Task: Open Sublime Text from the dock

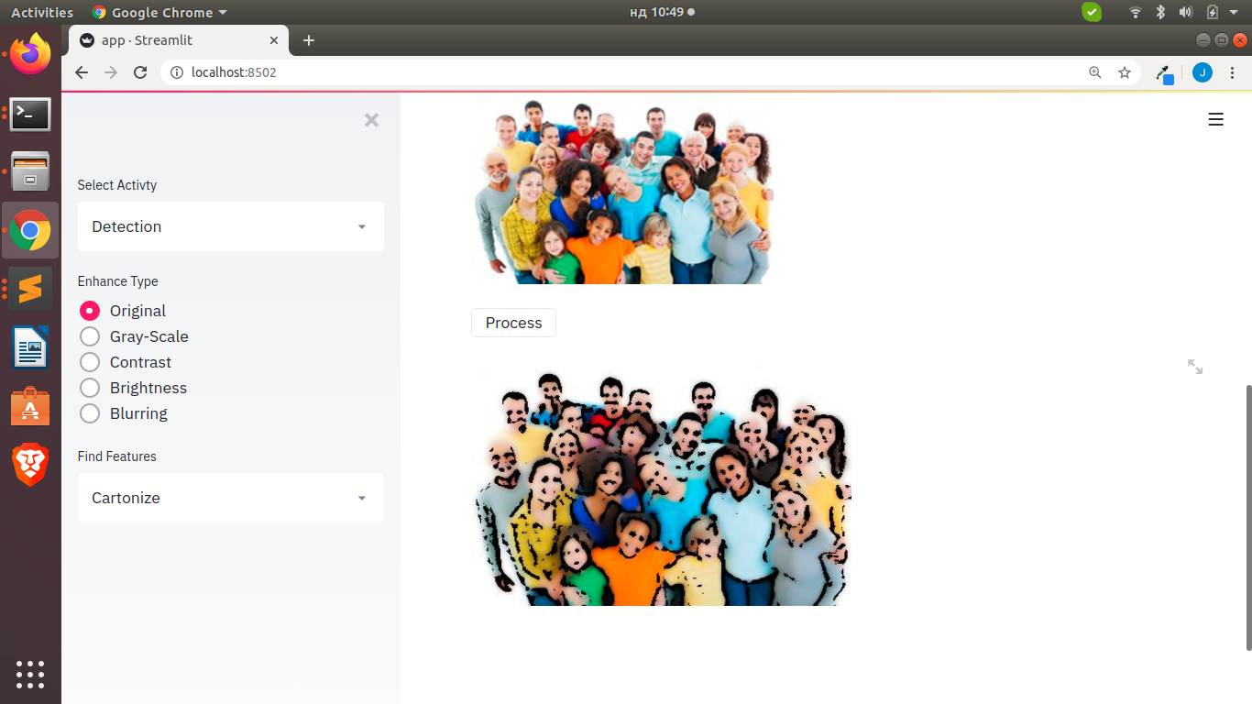Action: pyautogui.click(x=30, y=289)
